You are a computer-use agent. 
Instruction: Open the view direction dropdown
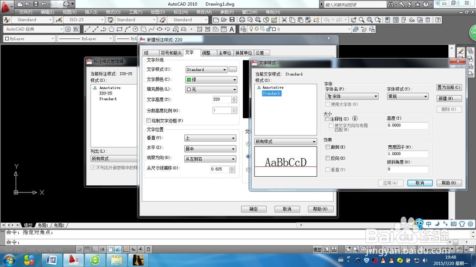coord(210,159)
